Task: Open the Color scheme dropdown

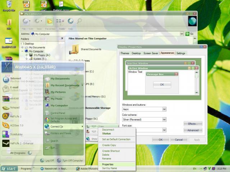Action: 164,119
